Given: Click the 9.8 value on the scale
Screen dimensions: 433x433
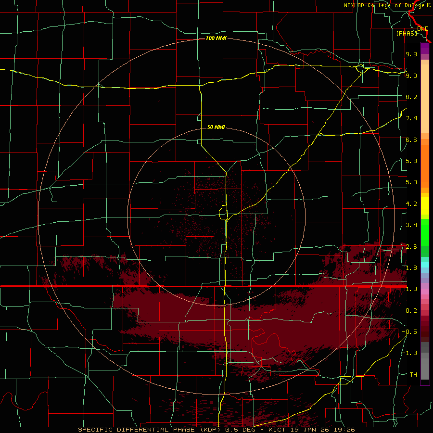Looking at the screenshot, I should (411, 54).
